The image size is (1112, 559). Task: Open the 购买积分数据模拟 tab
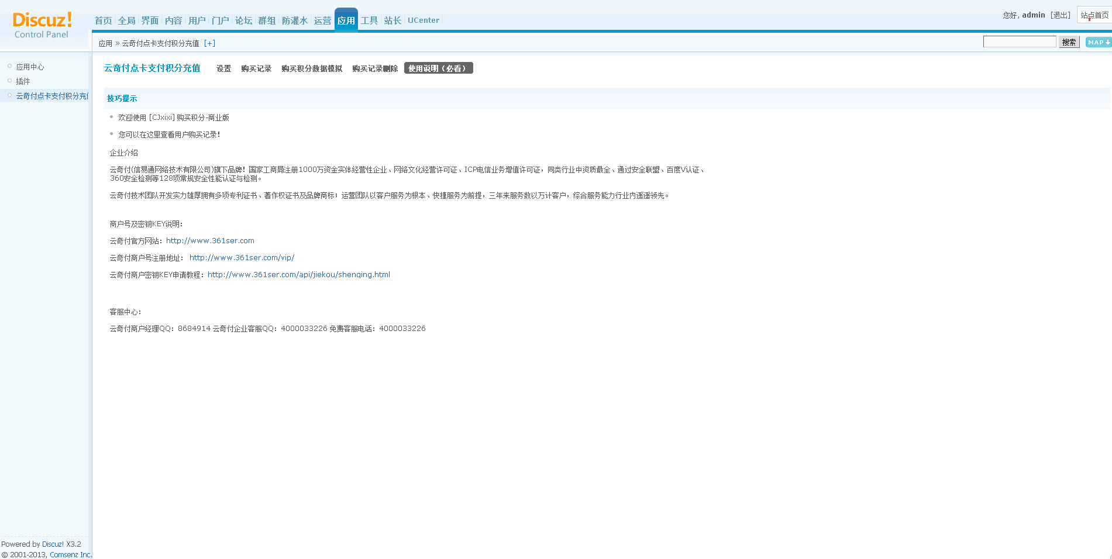click(312, 68)
